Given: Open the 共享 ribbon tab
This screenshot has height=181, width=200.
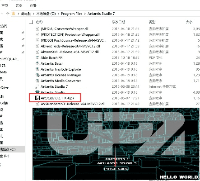Looking at the screenshot, I should [x=19, y=6].
